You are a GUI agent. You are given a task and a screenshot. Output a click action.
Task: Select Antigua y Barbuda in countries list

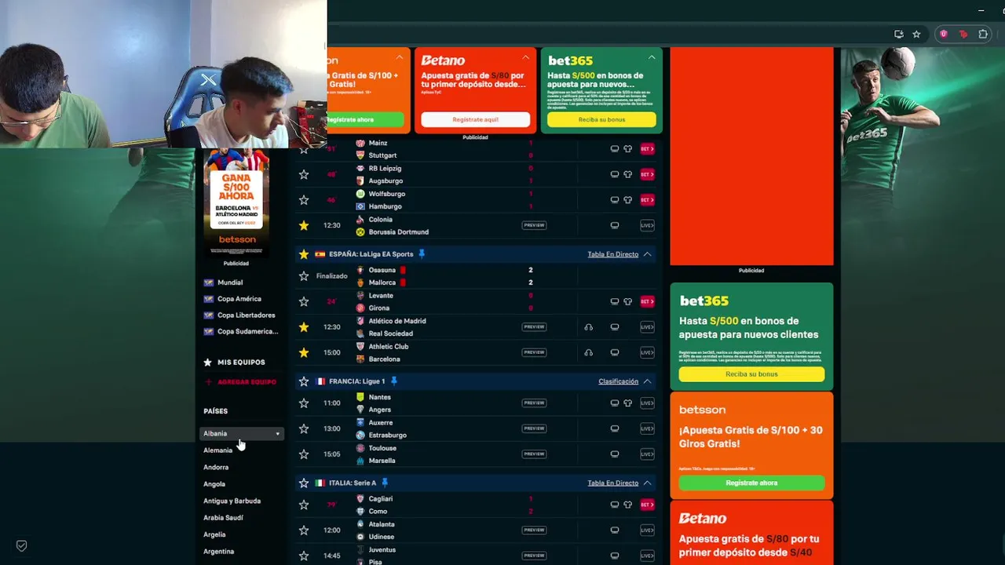click(x=232, y=501)
